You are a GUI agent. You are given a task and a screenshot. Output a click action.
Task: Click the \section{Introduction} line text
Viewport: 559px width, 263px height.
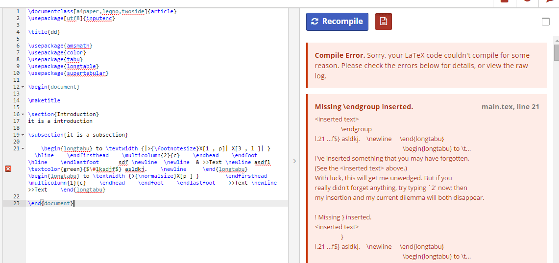tap(64, 115)
